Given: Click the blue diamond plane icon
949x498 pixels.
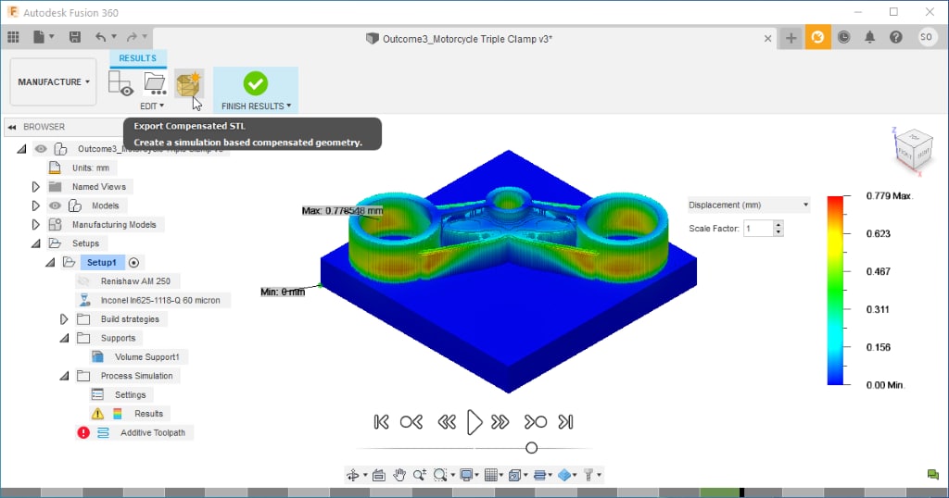Looking at the screenshot, I should click(x=564, y=475).
